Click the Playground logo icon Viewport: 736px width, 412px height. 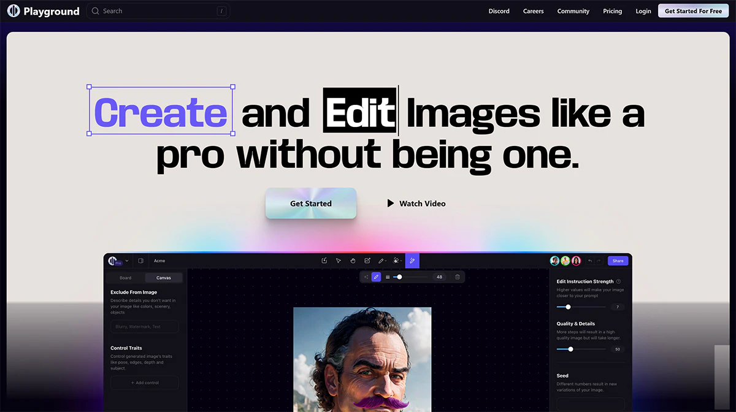click(x=13, y=11)
